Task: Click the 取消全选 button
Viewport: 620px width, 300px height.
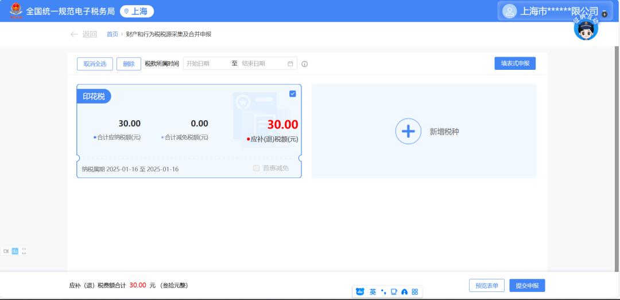Action: 95,64
